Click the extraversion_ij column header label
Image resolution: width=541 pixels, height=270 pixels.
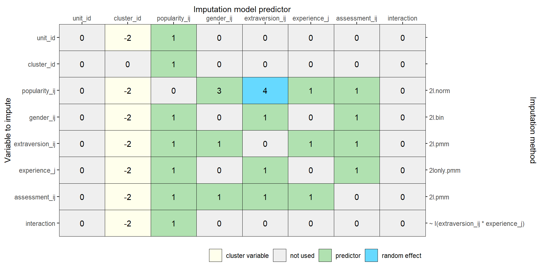265,18
